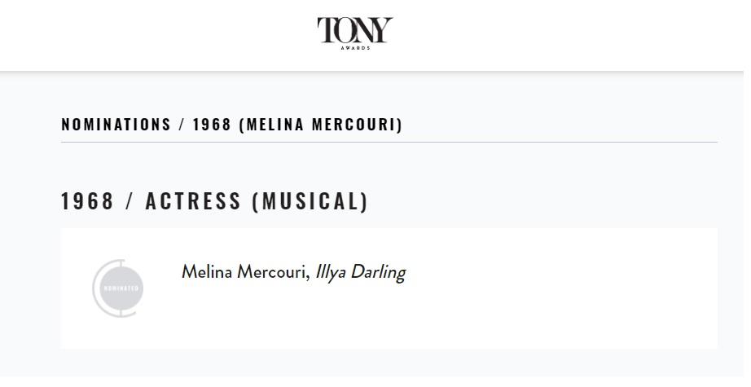
Task: Open the Melina Mercouri nominee name
Action: [x=245, y=272]
